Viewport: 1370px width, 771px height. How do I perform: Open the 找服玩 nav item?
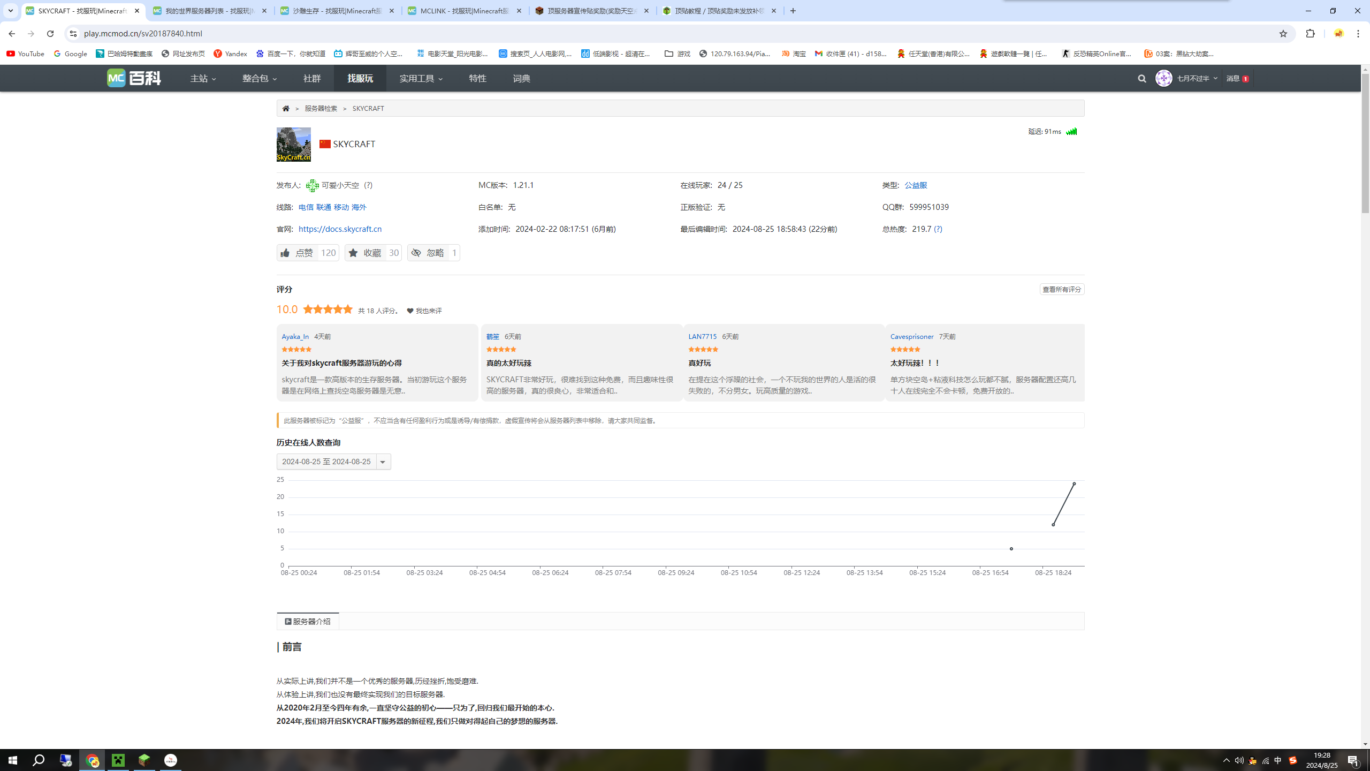coord(360,78)
